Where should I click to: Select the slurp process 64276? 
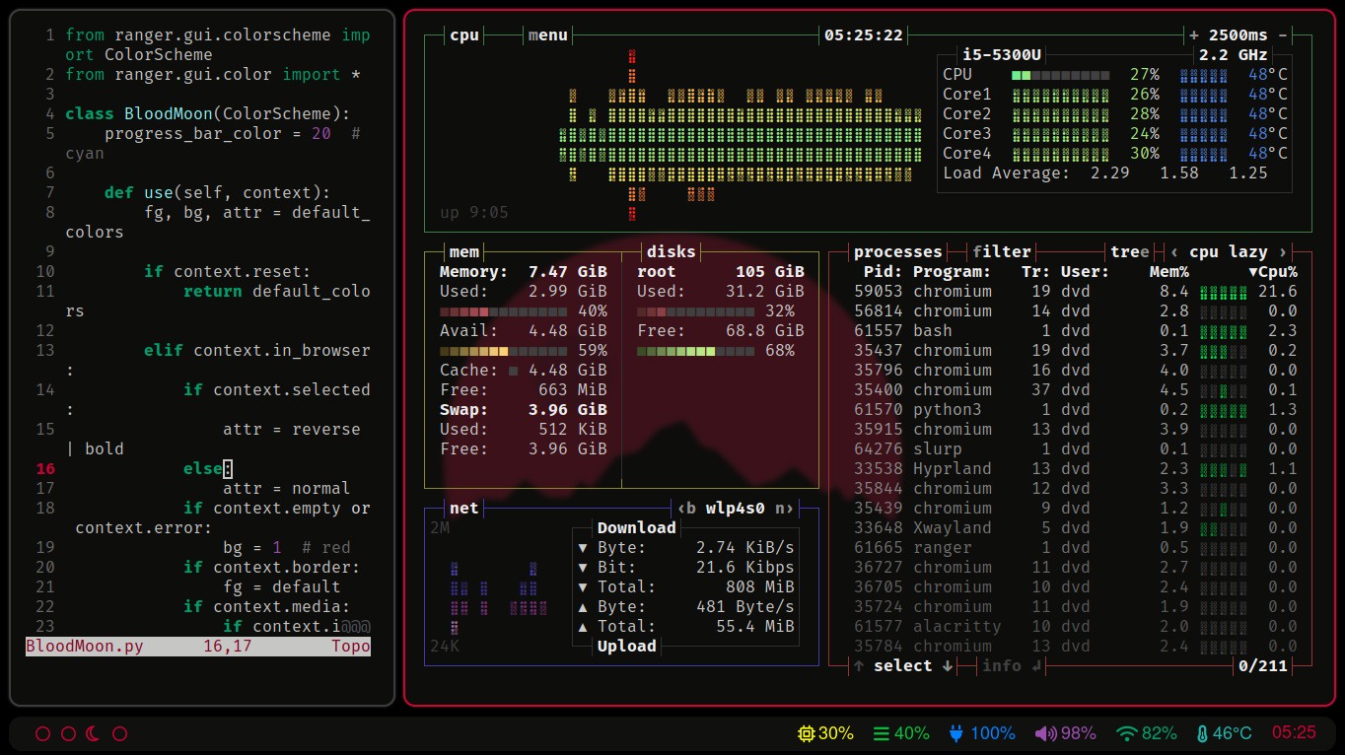(x=1076, y=448)
